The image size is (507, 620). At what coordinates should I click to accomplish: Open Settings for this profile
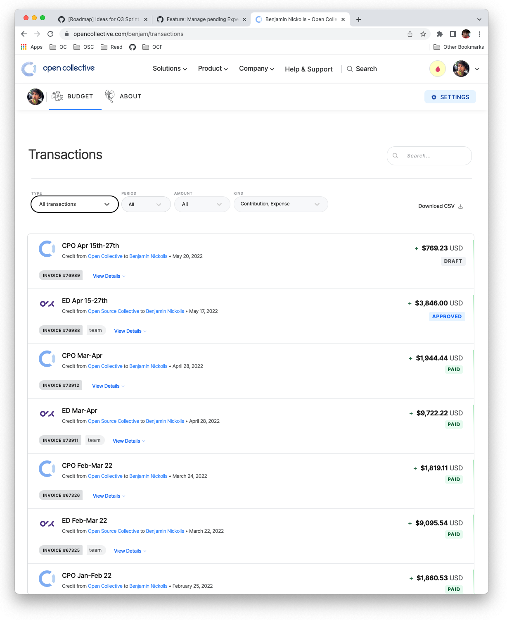(x=450, y=97)
